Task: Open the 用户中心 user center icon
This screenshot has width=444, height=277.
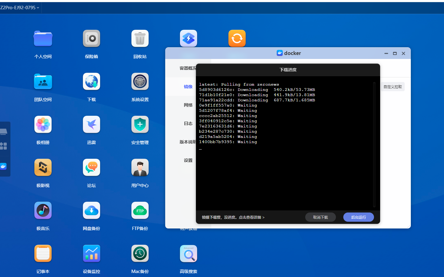Action: coord(140,167)
